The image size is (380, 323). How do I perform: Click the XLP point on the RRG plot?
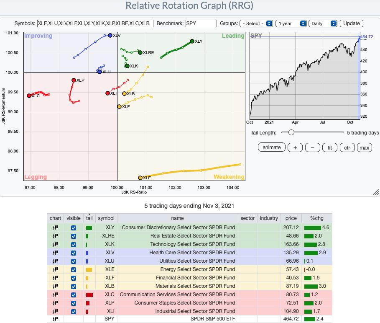74,80
